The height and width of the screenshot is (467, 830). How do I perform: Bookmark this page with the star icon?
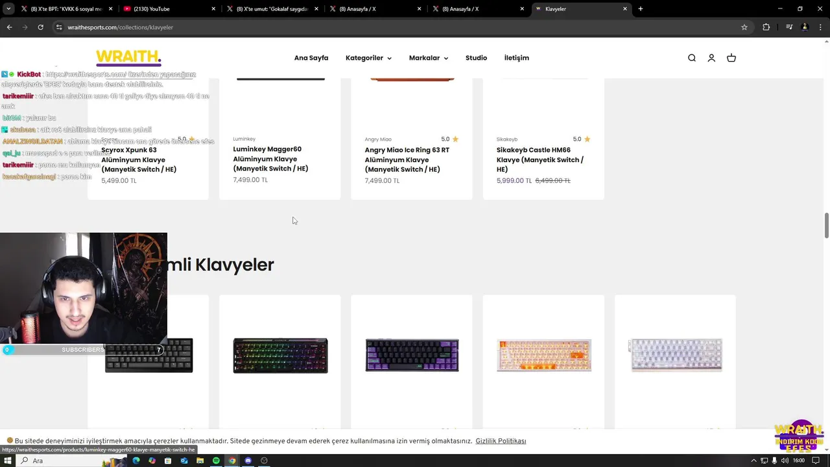pos(744,27)
